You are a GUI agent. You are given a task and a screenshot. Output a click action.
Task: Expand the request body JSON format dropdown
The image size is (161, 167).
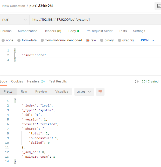147,40
